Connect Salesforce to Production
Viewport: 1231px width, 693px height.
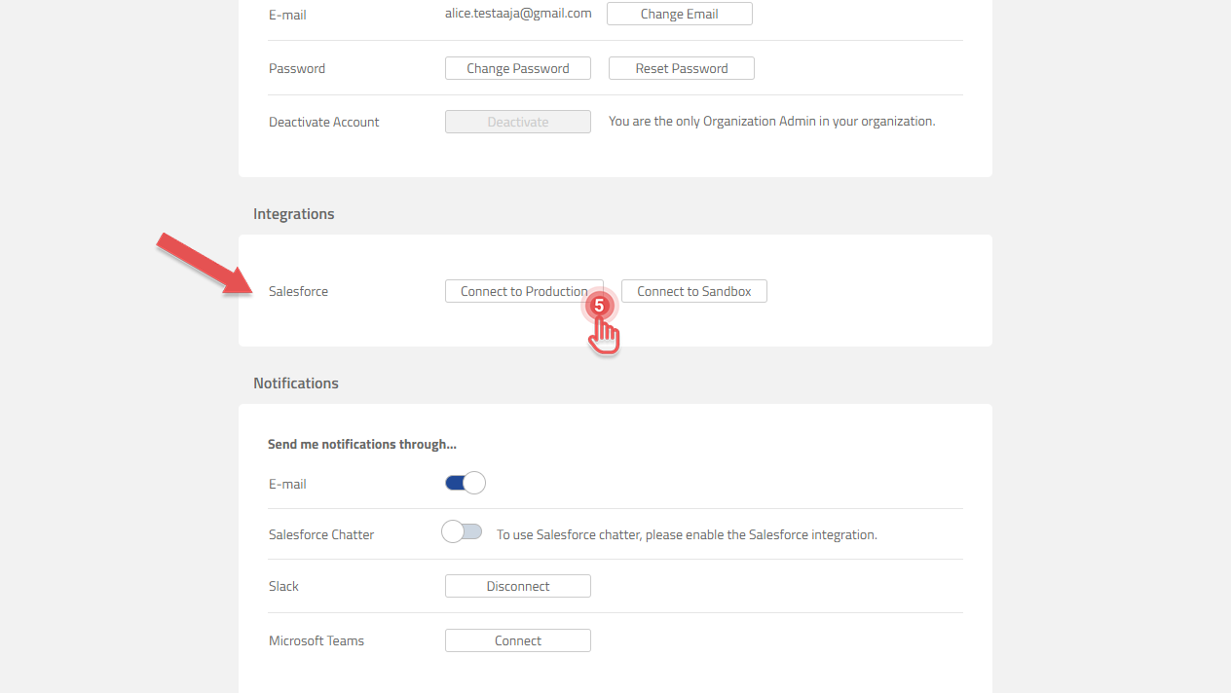[x=524, y=290]
